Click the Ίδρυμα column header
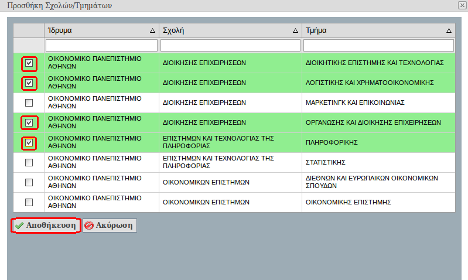The image size is (468, 280). pos(101,30)
